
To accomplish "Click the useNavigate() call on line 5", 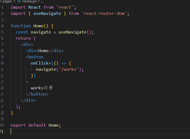I will tap(75, 32).
